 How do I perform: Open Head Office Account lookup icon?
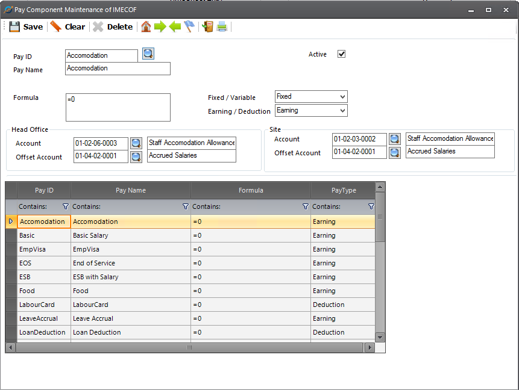136,143
